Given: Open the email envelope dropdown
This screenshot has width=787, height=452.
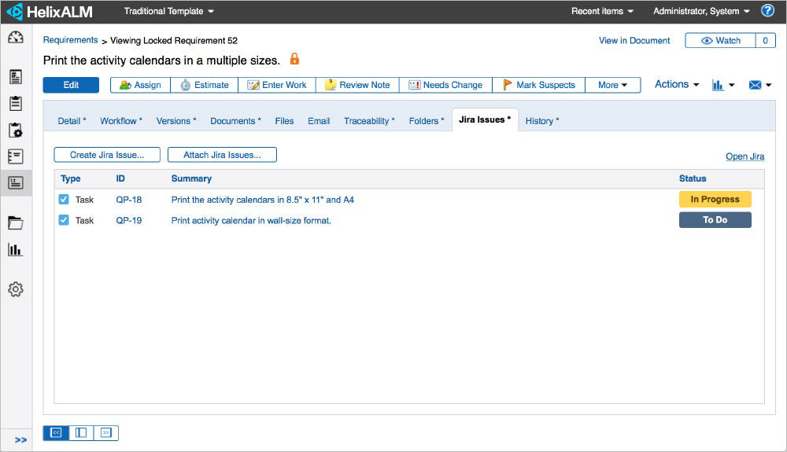Looking at the screenshot, I should coord(760,85).
